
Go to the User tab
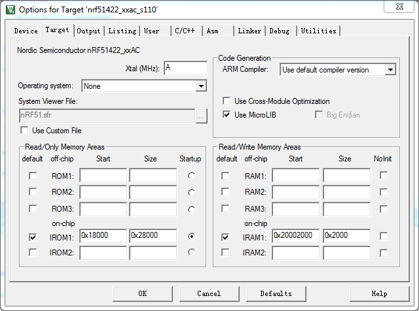click(x=156, y=31)
